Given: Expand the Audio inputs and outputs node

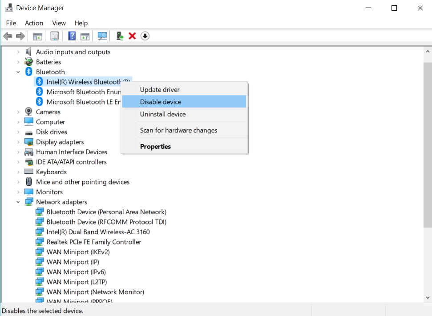Looking at the screenshot, I should tap(18, 52).
